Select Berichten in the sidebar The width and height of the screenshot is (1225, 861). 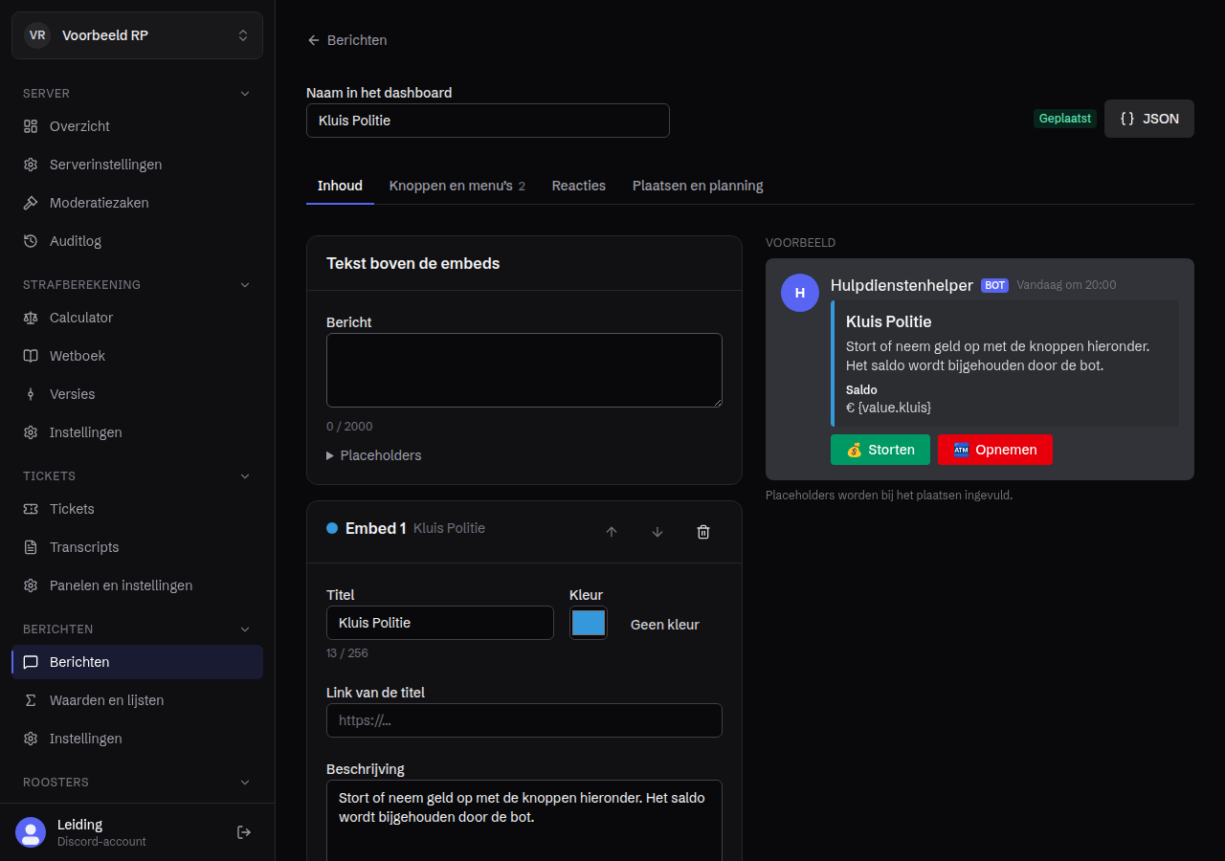[x=137, y=662]
